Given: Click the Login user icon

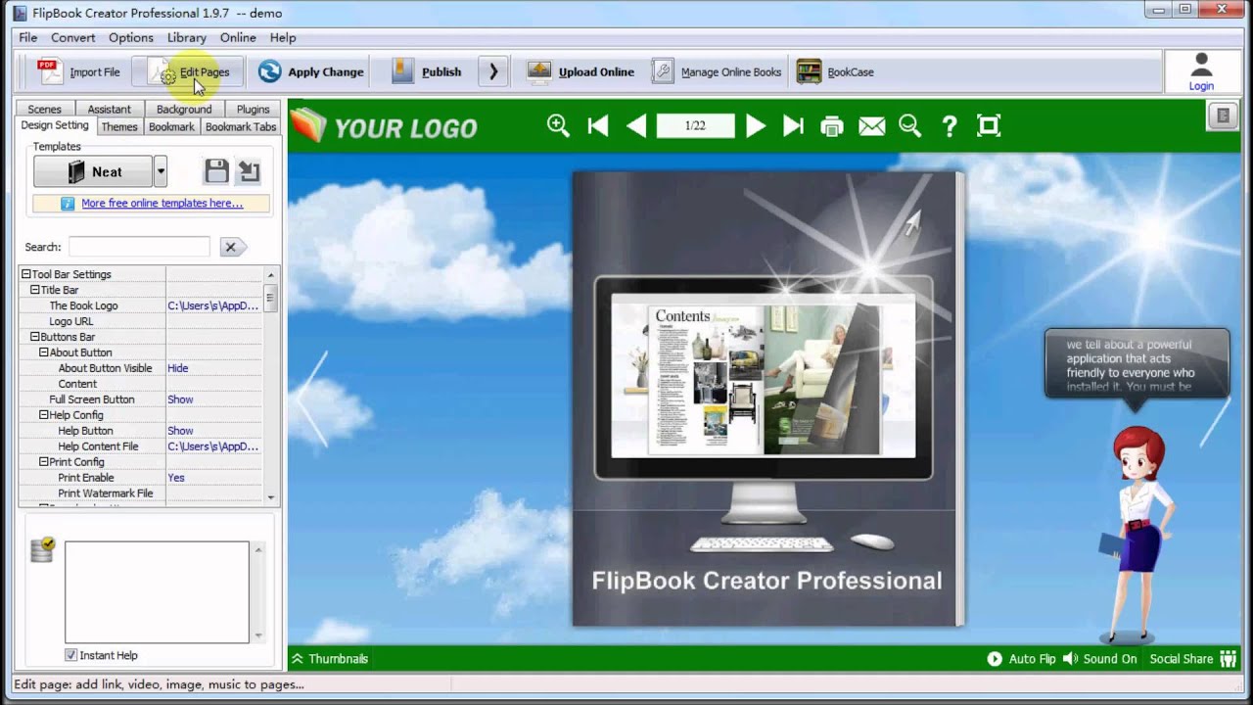Looking at the screenshot, I should [1201, 71].
